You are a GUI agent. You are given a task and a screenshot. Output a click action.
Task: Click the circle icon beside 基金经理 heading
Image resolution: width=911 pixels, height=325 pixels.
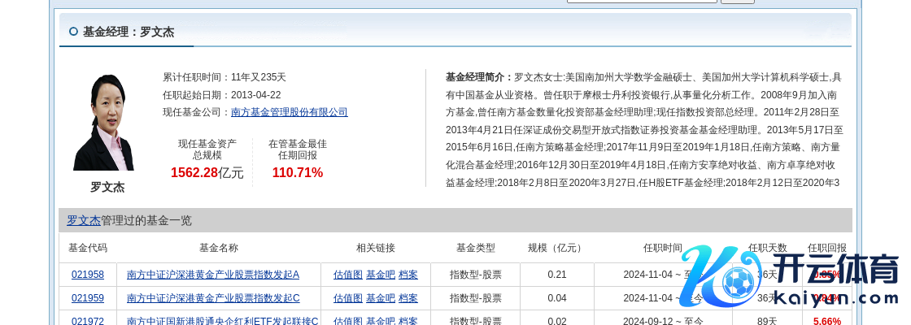click(x=73, y=32)
